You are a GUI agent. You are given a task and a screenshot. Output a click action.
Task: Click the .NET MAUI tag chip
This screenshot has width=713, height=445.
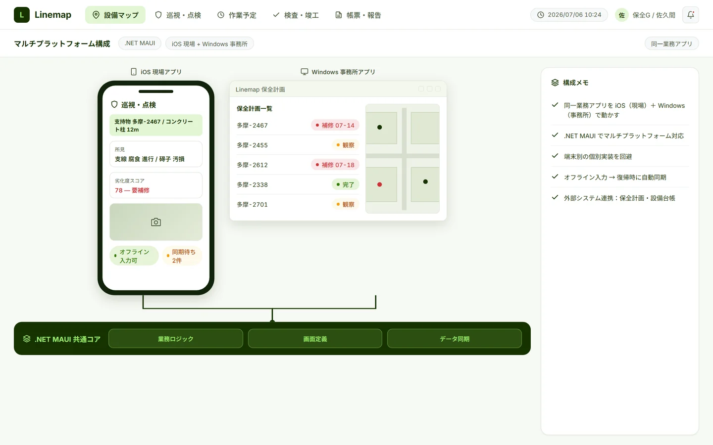coord(140,44)
